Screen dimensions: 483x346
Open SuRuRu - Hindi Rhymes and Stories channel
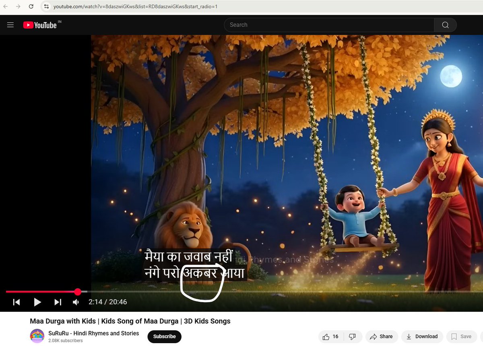click(94, 333)
